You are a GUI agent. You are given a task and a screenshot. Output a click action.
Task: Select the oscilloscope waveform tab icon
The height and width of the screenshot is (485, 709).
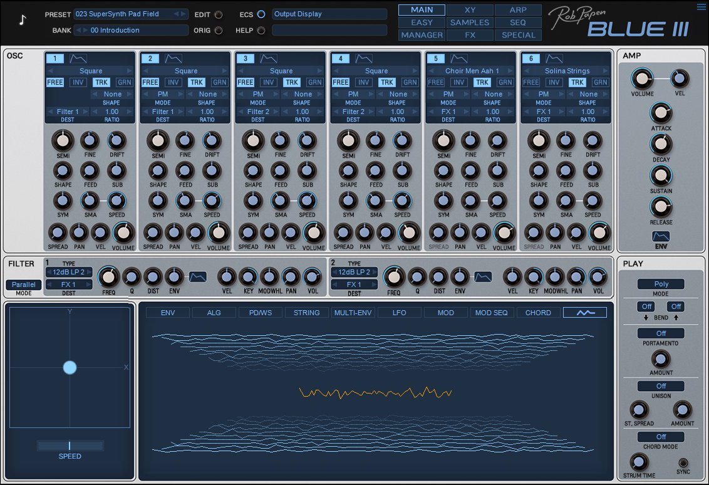tap(584, 312)
